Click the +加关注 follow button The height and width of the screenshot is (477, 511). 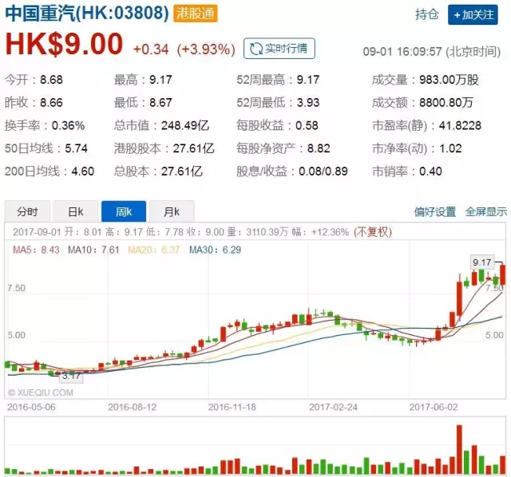[x=473, y=14]
